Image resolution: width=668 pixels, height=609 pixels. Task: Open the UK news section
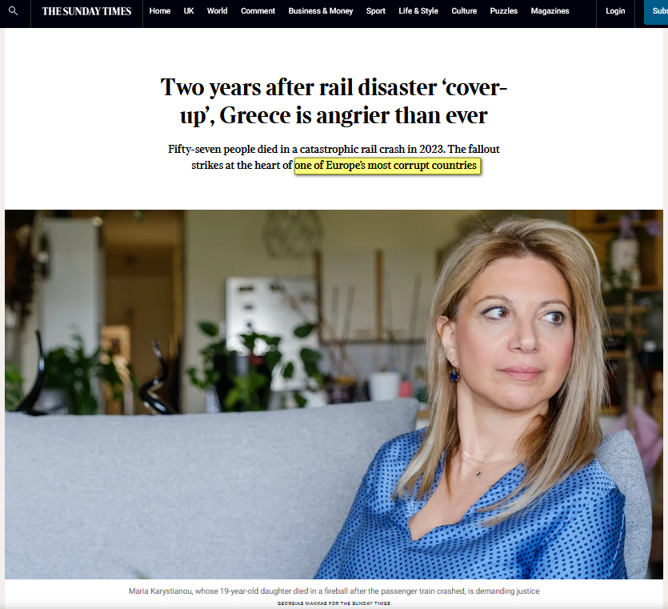pyautogui.click(x=189, y=11)
